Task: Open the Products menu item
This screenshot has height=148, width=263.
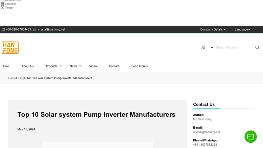Action: pos(52,66)
